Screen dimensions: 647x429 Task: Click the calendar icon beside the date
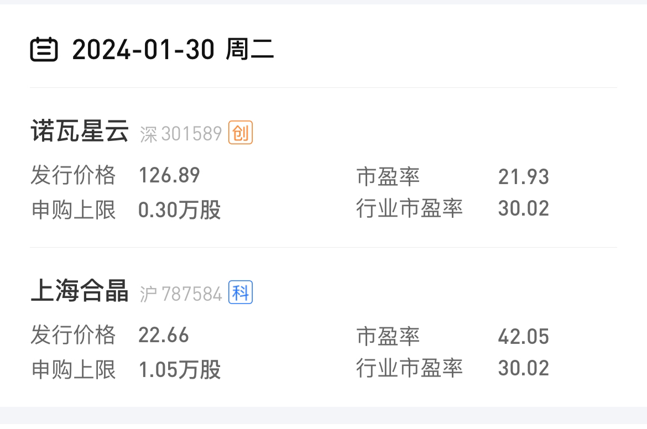(x=44, y=50)
